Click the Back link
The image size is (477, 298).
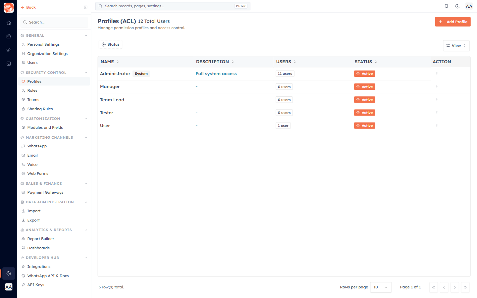(28, 7)
